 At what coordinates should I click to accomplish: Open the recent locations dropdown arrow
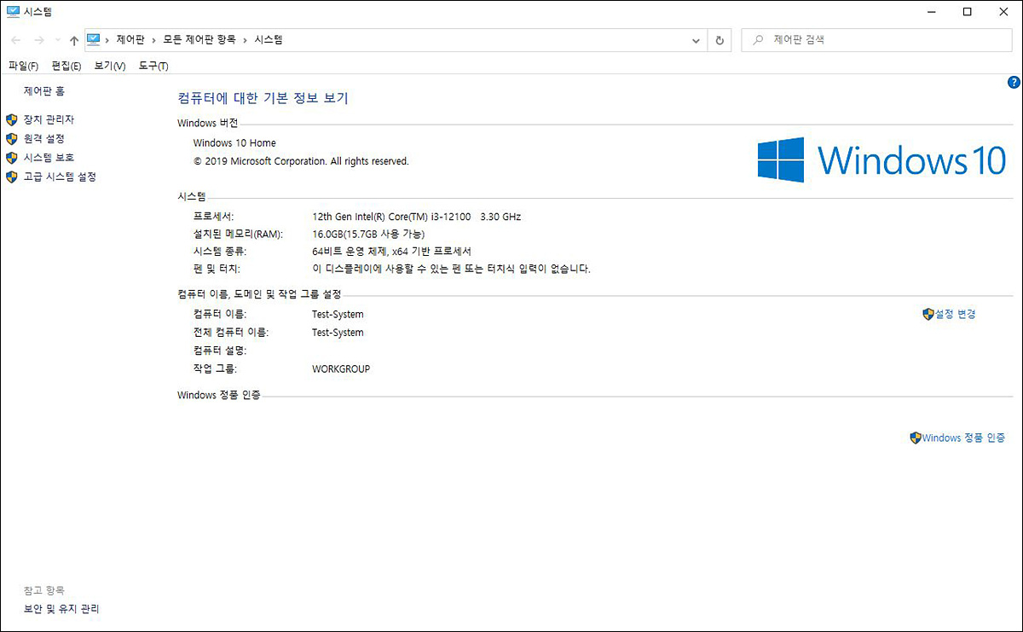57,40
